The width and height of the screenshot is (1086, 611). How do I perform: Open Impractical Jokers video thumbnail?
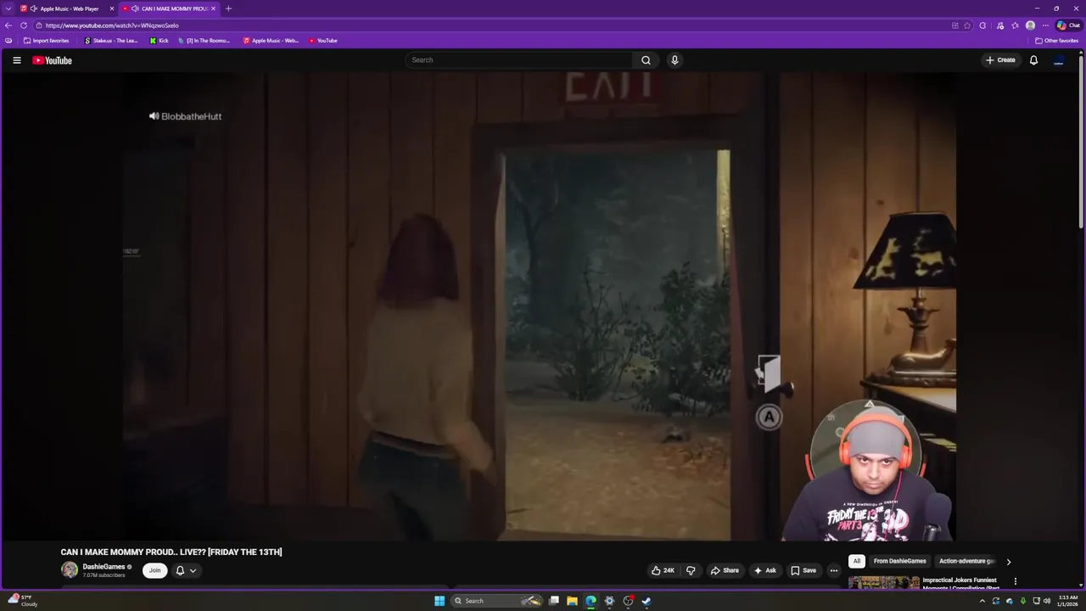pyautogui.click(x=884, y=583)
